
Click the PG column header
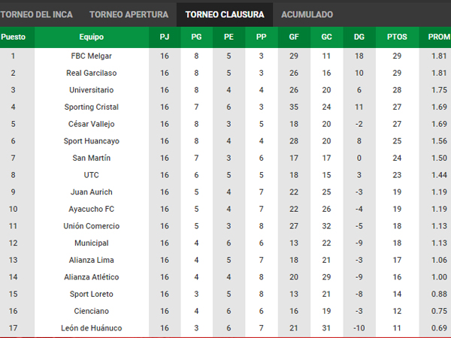tap(196, 37)
